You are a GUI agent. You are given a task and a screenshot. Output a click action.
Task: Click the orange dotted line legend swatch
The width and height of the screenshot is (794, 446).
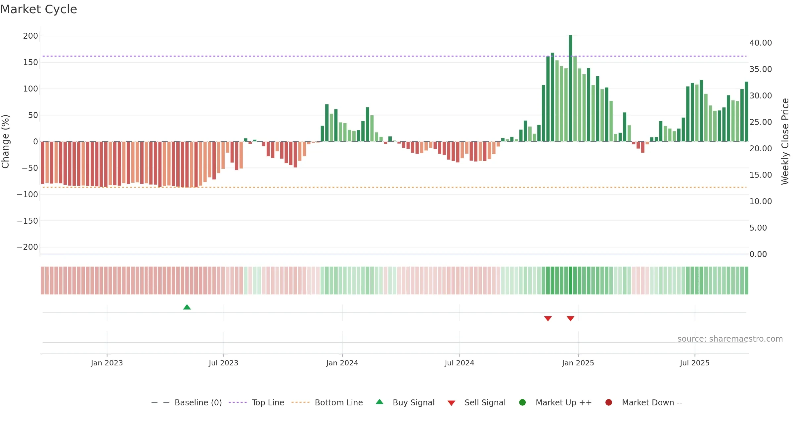[300, 402]
